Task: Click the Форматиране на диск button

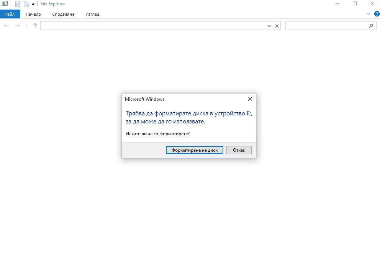Action: [194, 150]
